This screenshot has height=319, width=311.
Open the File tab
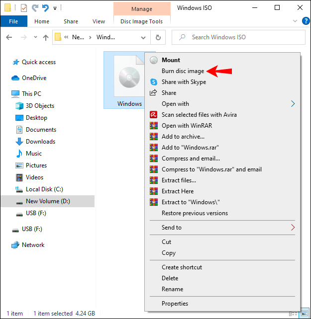point(13,21)
